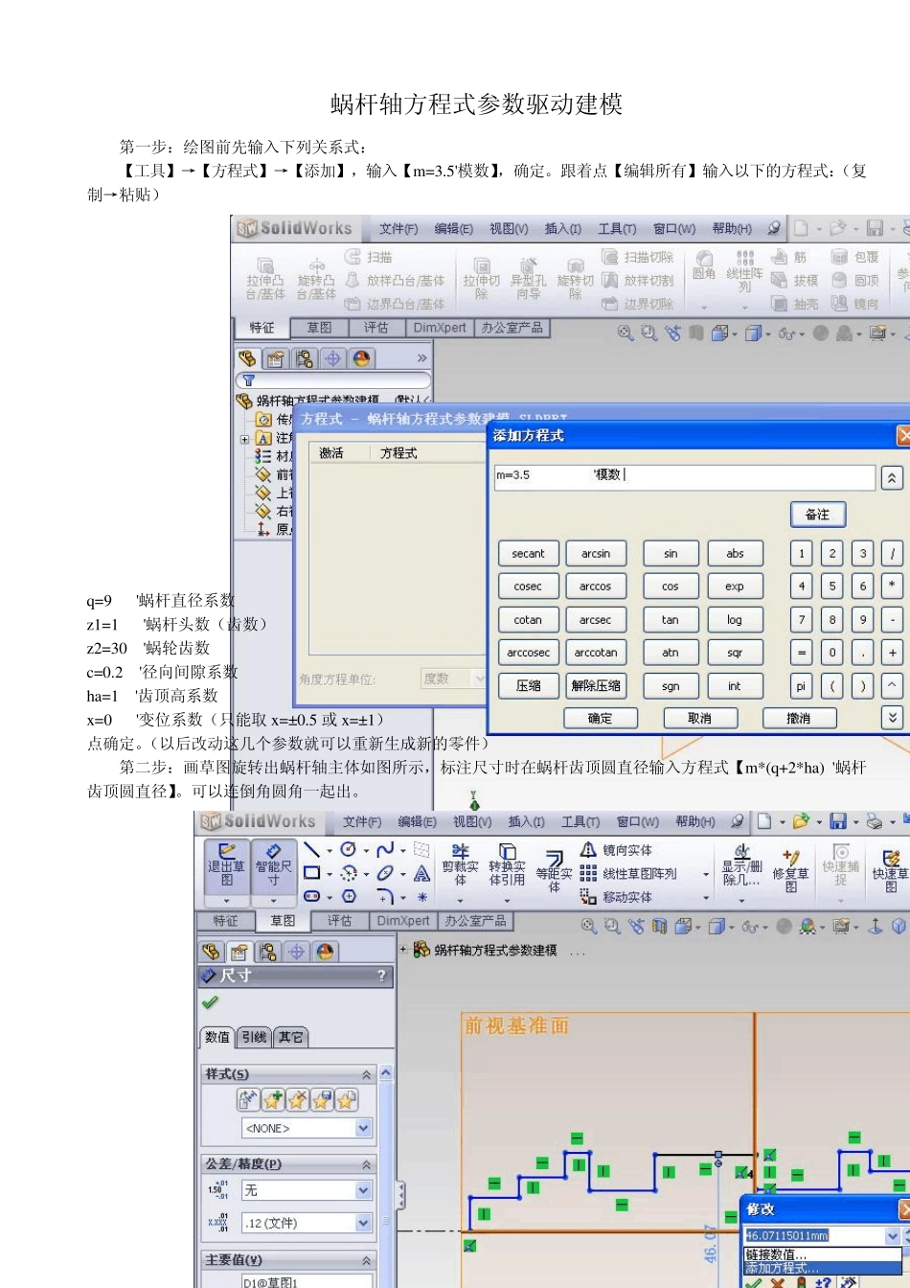Viewport: 910px width, 1288px height.
Task: Select the Circle sketch tool
Action: 349,850
